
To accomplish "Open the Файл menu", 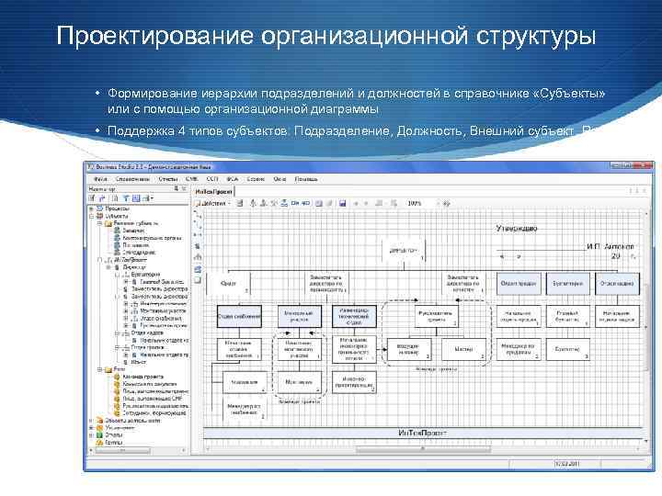I will (100, 179).
